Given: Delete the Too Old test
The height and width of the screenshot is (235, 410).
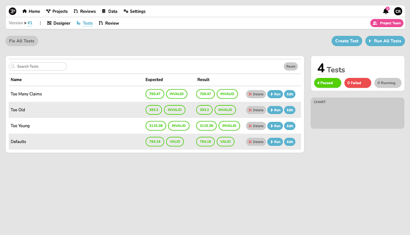Looking at the screenshot, I should tap(256, 110).
